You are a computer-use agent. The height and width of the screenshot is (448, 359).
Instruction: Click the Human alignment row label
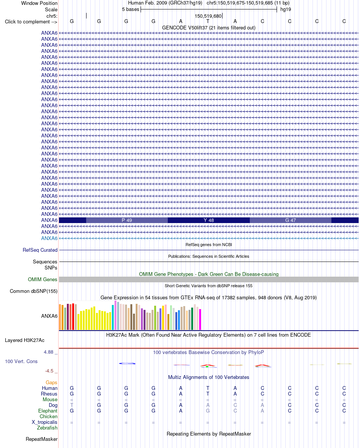point(50,388)
